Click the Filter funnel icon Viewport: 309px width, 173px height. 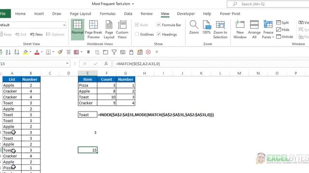pos(114,52)
